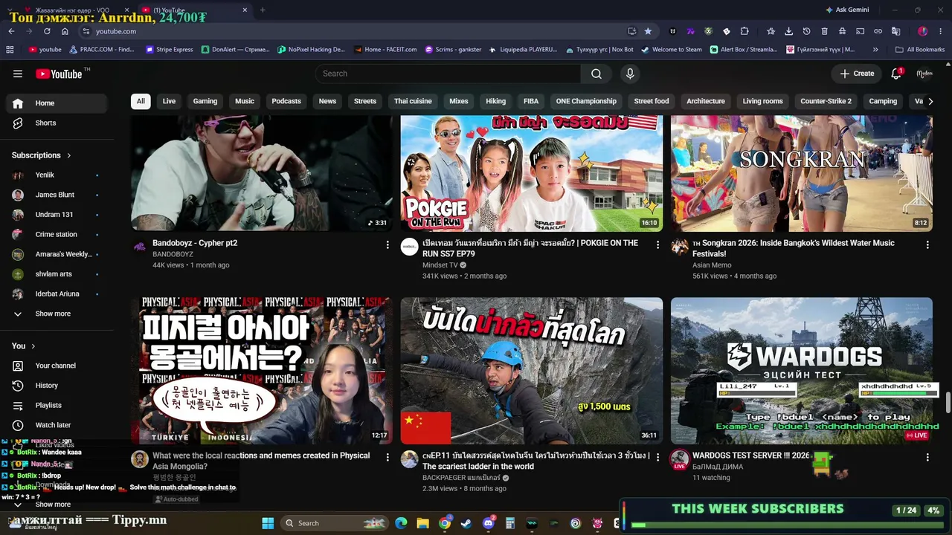Open the Chrome extensions puzzle icon
The height and width of the screenshot is (535, 952).
click(x=744, y=31)
